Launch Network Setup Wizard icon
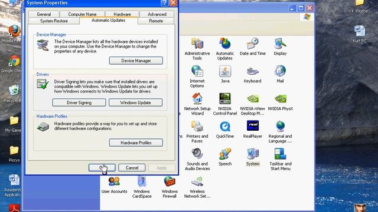 tap(197, 104)
